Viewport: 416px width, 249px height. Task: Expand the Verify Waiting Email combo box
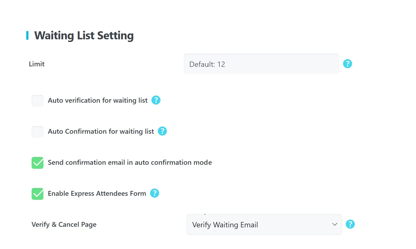point(264,224)
